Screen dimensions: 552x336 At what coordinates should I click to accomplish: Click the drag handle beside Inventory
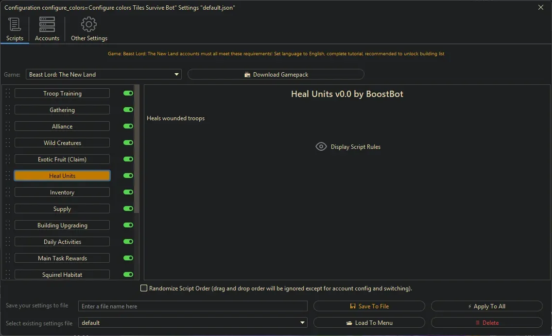coord(8,192)
